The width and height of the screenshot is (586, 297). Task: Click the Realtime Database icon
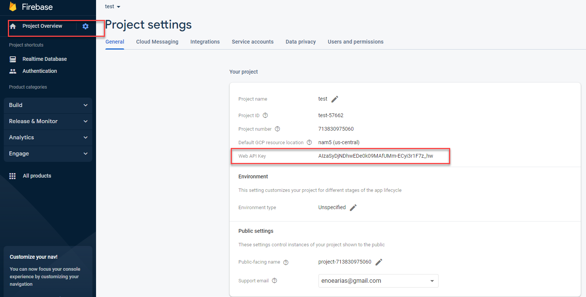click(x=13, y=59)
